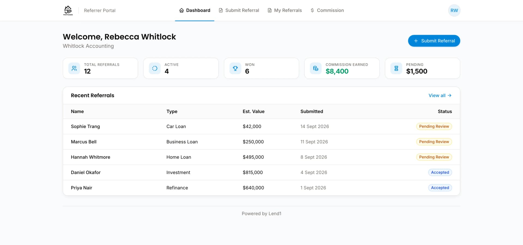Click Marcus Bell's Pending Review badge
This screenshot has width=523, height=245.
pyautogui.click(x=434, y=142)
